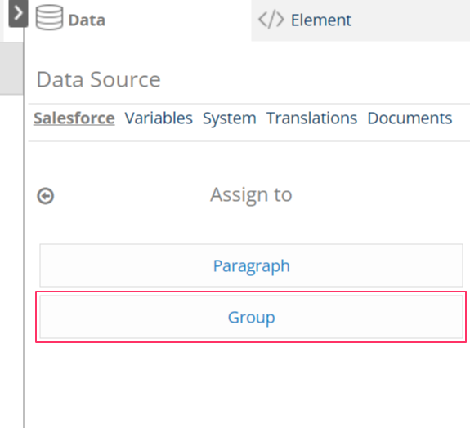The height and width of the screenshot is (428, 470).
Task: Choose the Translations data source
Action: pyautogui.click(x=311, y=118)
